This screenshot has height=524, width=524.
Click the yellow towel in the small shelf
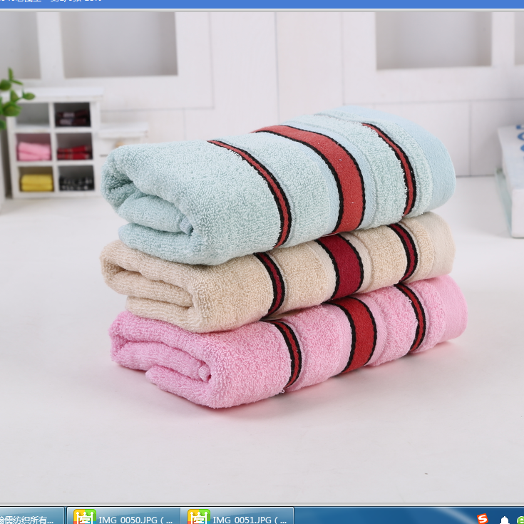(x=36, y=183)
